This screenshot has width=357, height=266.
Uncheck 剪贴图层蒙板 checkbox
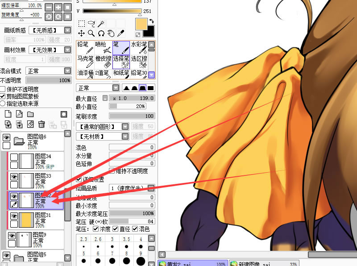pyautogui.click(x=3, y=96)
